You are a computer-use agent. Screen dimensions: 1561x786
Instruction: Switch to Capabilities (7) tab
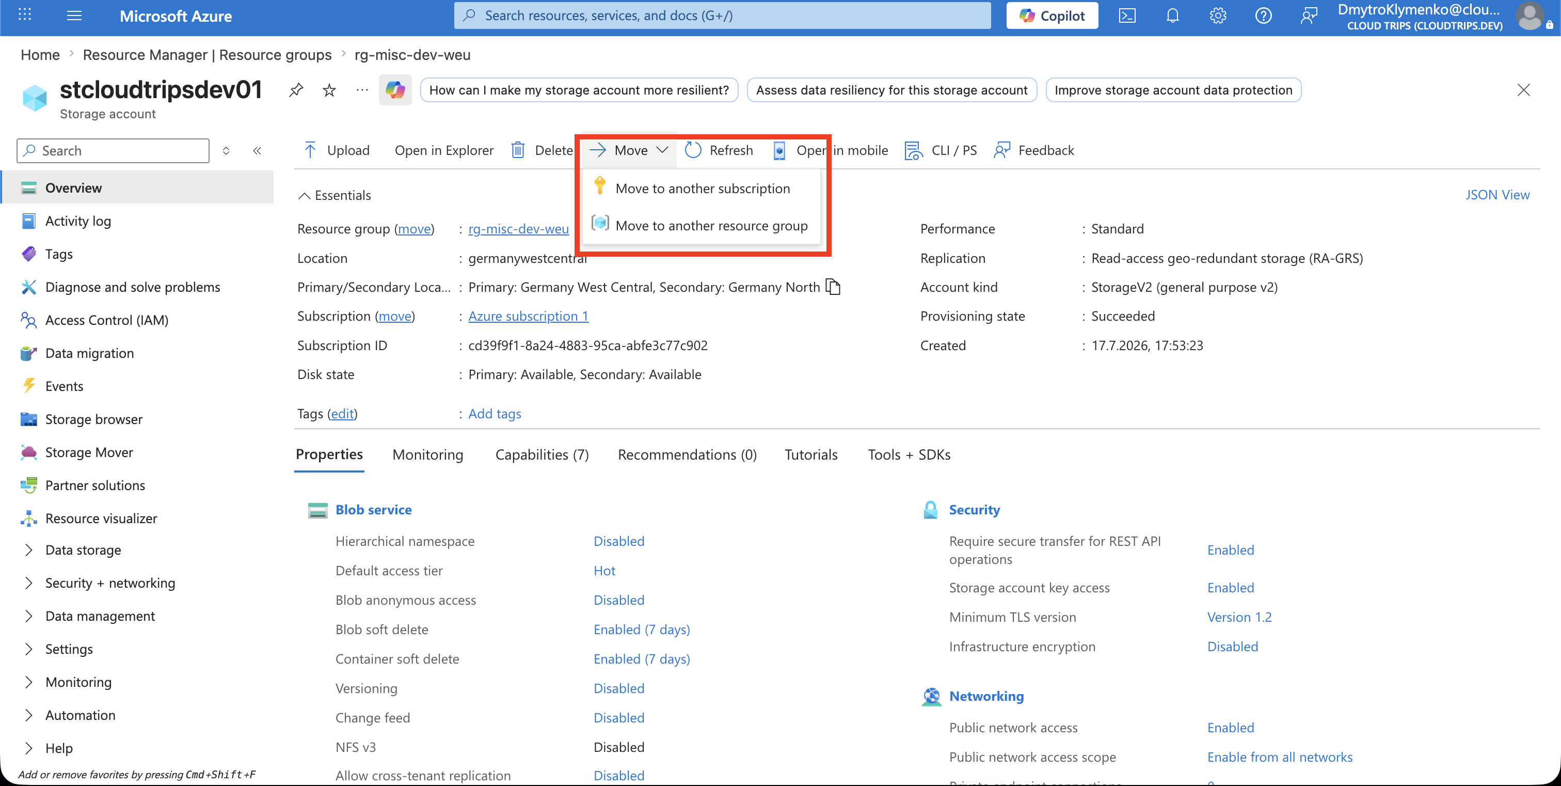pos(541,454)
